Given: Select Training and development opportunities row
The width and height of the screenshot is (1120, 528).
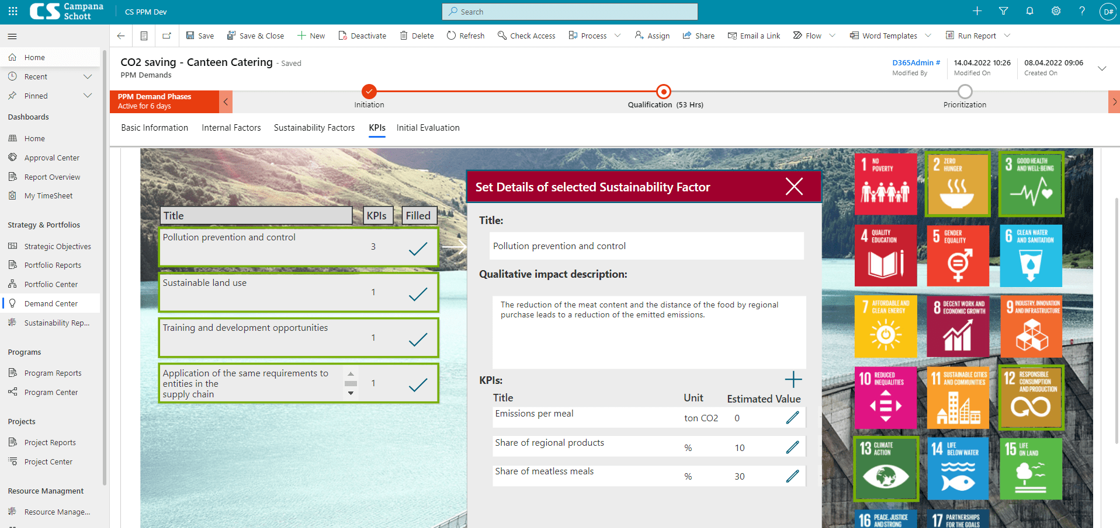Looking at the screenshot, I should click(299, 337).
